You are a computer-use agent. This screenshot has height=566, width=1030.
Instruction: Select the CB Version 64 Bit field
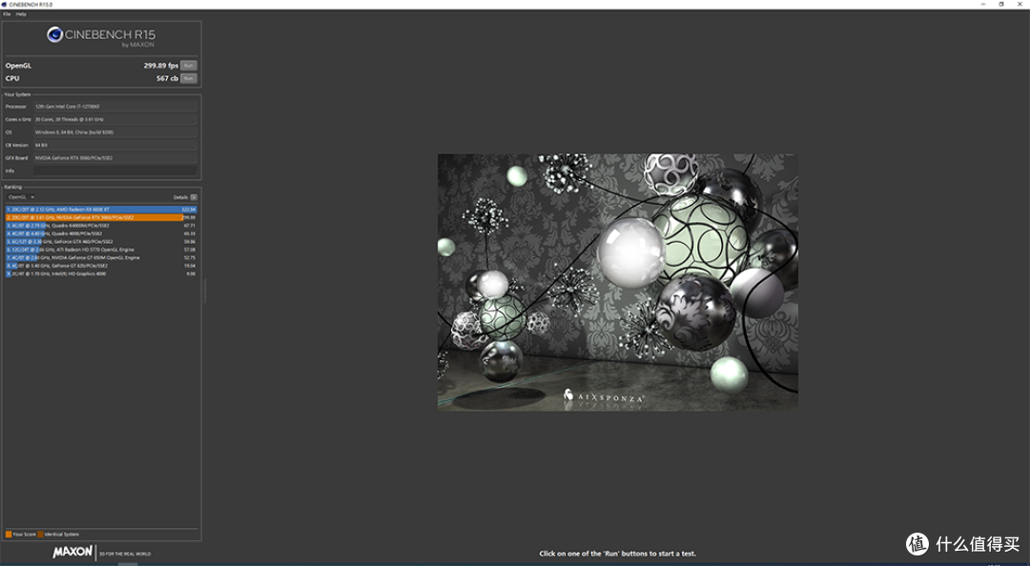115,145
